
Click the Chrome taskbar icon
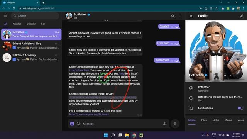tap(134, 135)
